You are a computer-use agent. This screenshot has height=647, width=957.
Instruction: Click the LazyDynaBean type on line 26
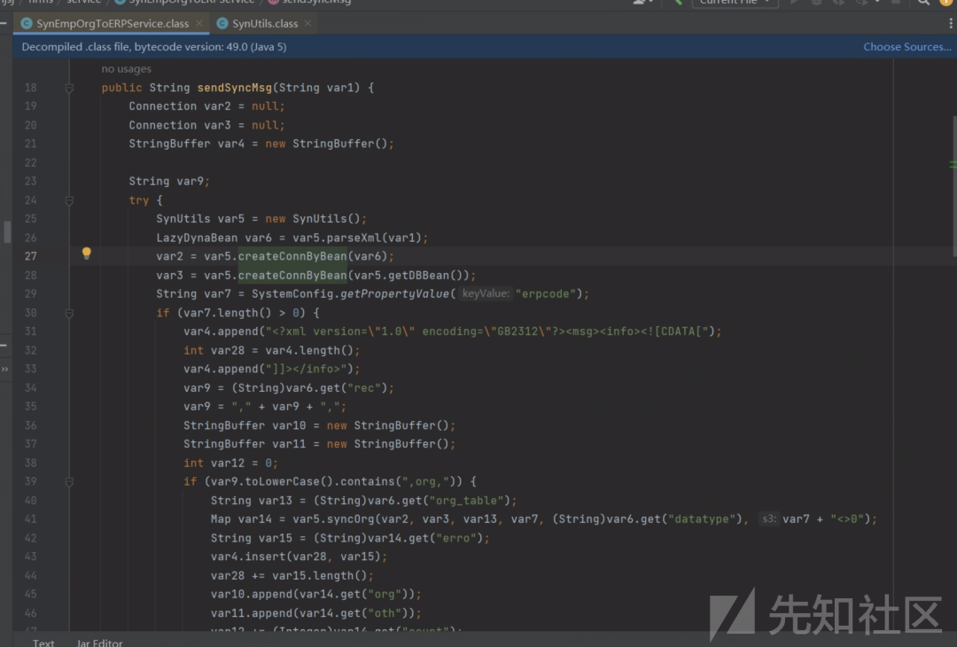(x=197, y=238)
